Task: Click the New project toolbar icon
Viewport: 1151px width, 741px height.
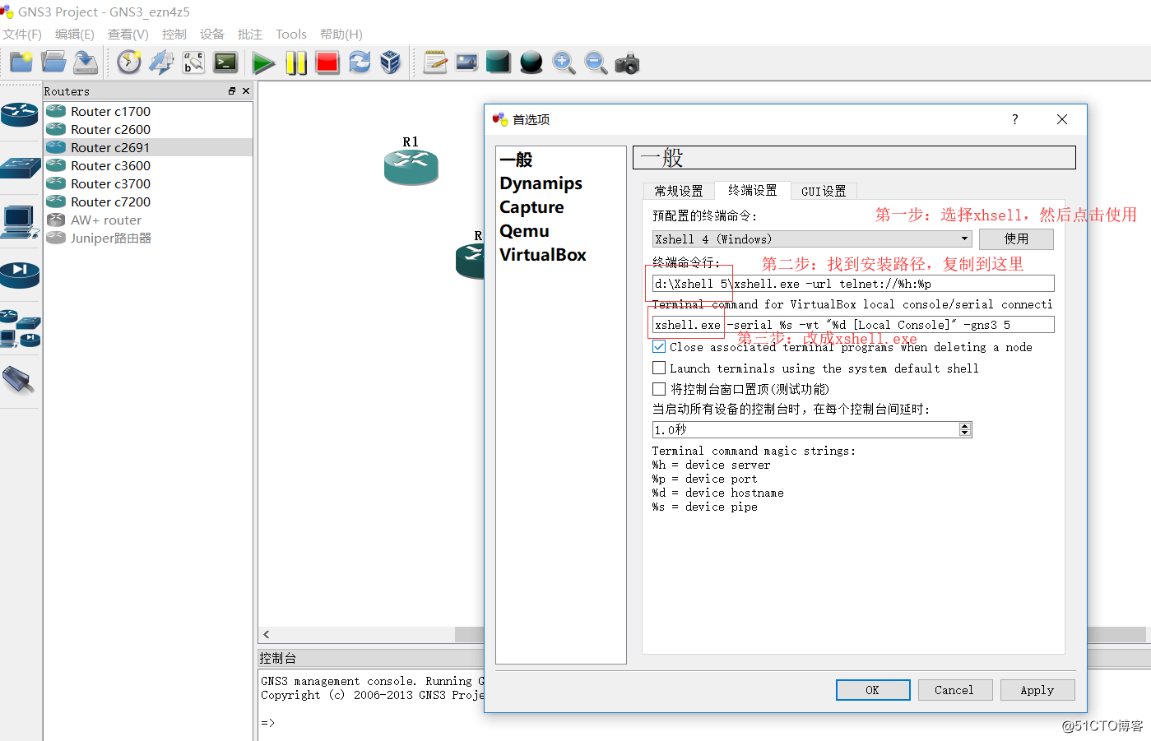Action: [21, 63]
